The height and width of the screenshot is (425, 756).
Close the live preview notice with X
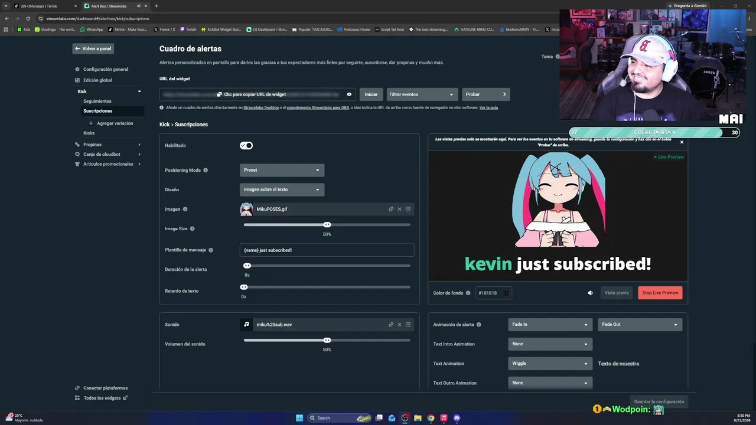(x=682, y=142)
